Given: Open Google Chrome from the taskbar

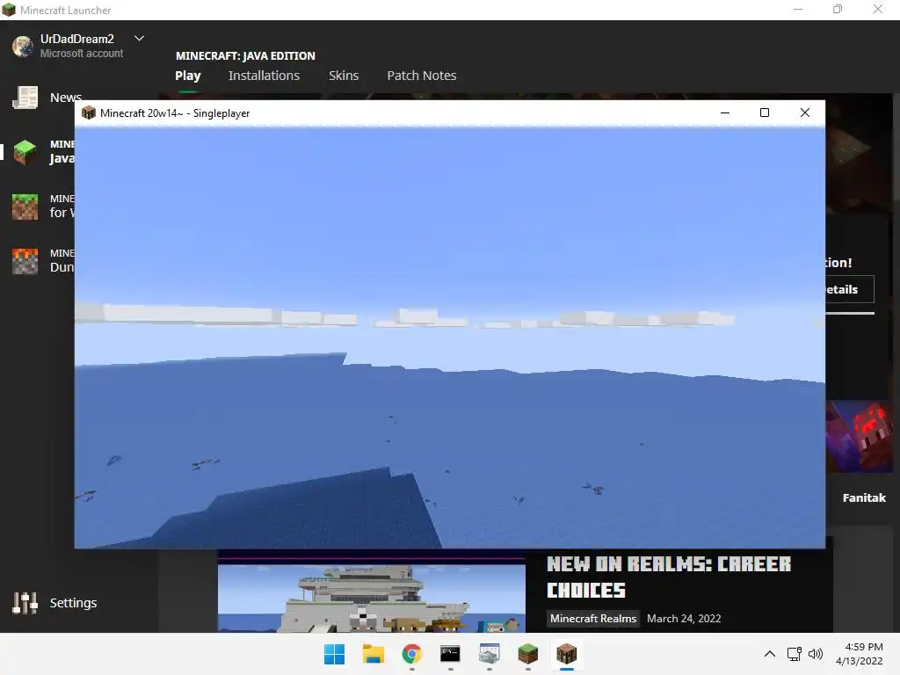Looking at the screenshot, I should (x=411, y=654).
